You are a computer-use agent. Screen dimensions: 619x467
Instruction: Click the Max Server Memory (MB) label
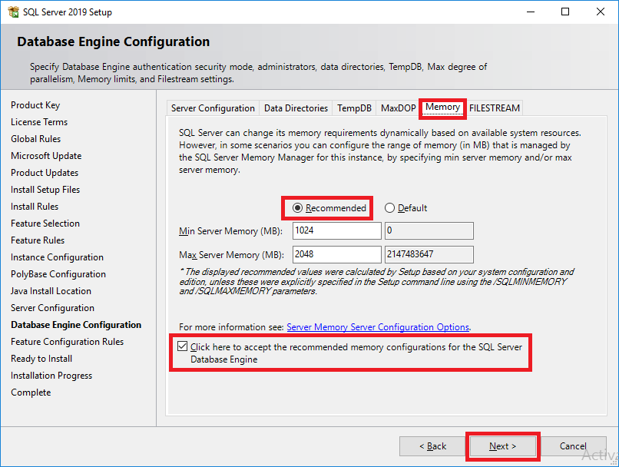[x=231, y=255]
